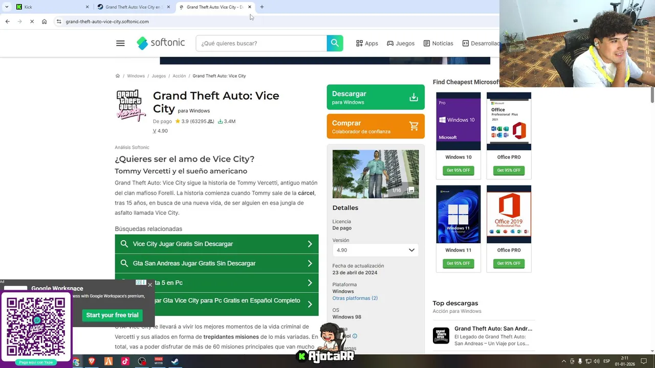Viewport: 655px width, 368px height.
Task: Open Grand Theft Auto: San Andreas in Top descargas
Action: pos(493,329)
